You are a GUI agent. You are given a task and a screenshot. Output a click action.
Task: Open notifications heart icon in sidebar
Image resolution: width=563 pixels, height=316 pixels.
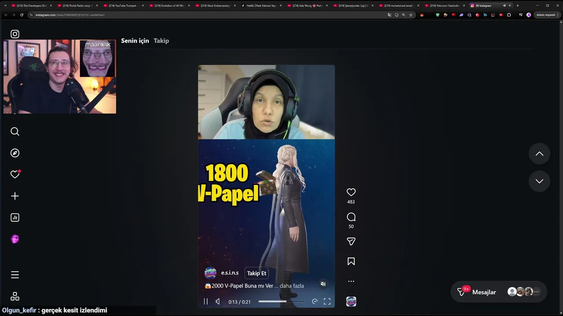pos(15,174)
